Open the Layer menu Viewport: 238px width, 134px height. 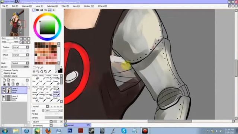pyautogui.click(x=39, y=6)
